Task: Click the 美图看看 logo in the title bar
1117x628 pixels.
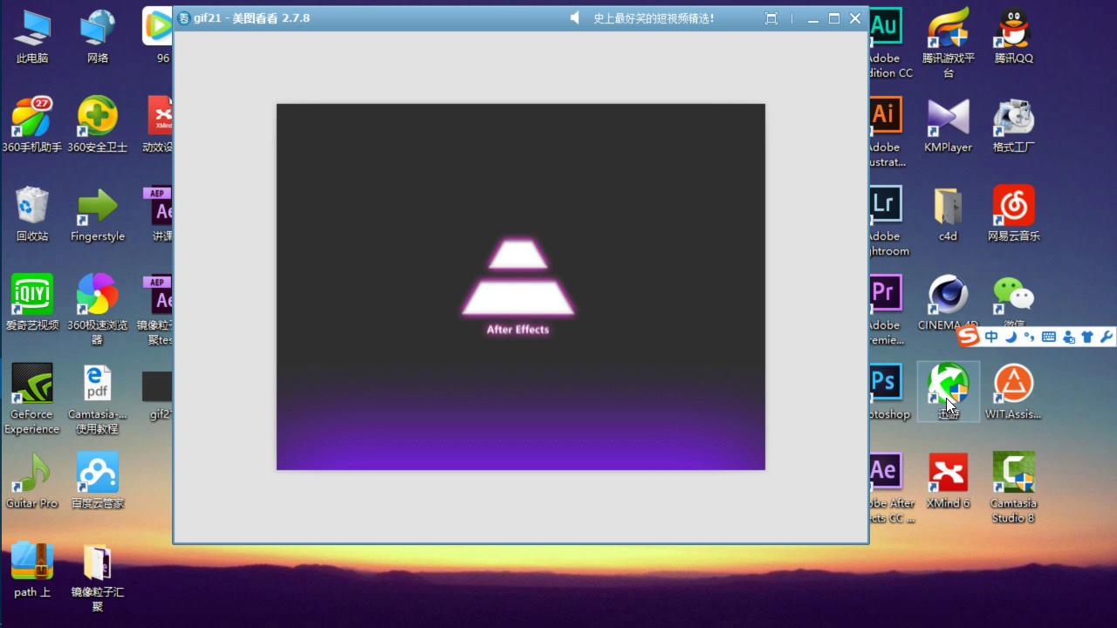Action: [x=183, y=18]
